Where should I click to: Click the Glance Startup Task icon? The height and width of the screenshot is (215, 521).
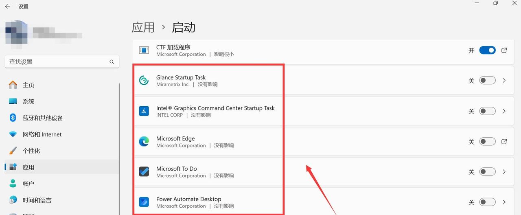tap(144, 81)
